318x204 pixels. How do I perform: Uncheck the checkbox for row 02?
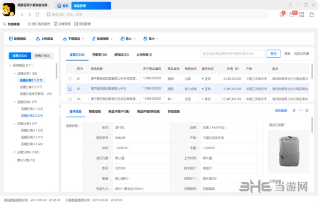click(x=70, y=88)
